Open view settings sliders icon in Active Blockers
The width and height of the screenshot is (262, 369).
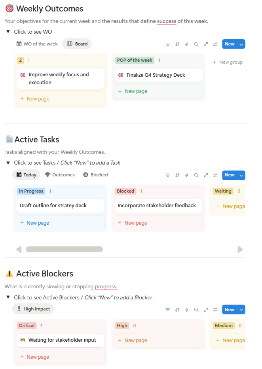pos(215,310)
